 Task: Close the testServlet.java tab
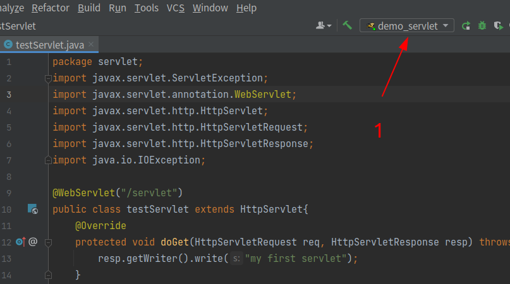(x=91, y=44)
